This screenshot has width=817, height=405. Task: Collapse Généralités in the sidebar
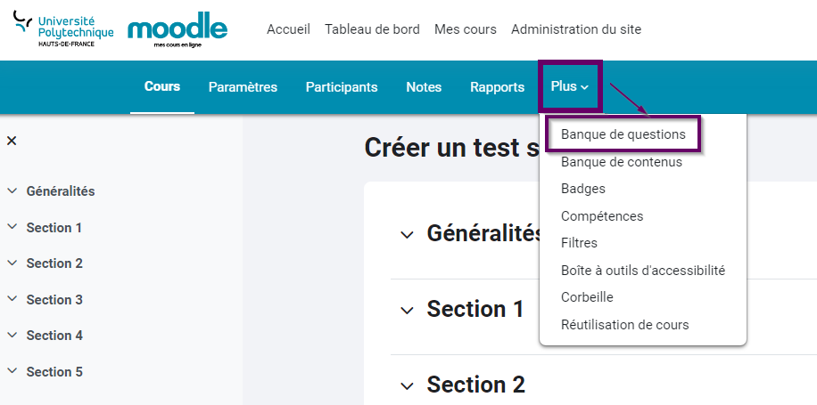pos(12,190)
